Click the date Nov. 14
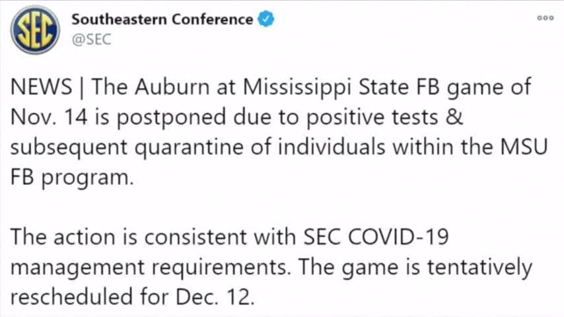Screen dimensions: 564x317 click(x=49, y=118)
